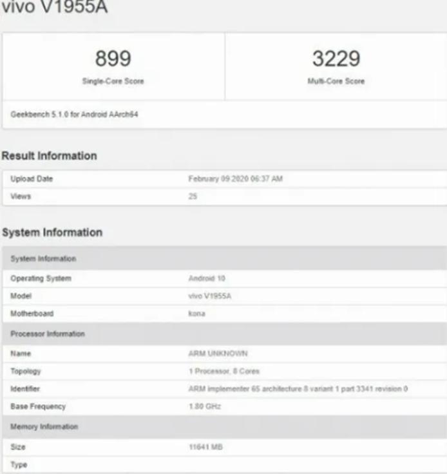Viewport: 447px width, 474px height.
Task: Select the 11641 MB memory size value
Action: (205, 447)
